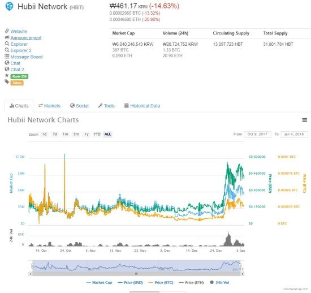This screenshot has width=311, height=293.
Task: Click the navigator horizontal scrollbar
Action: [x=136, y=274]
